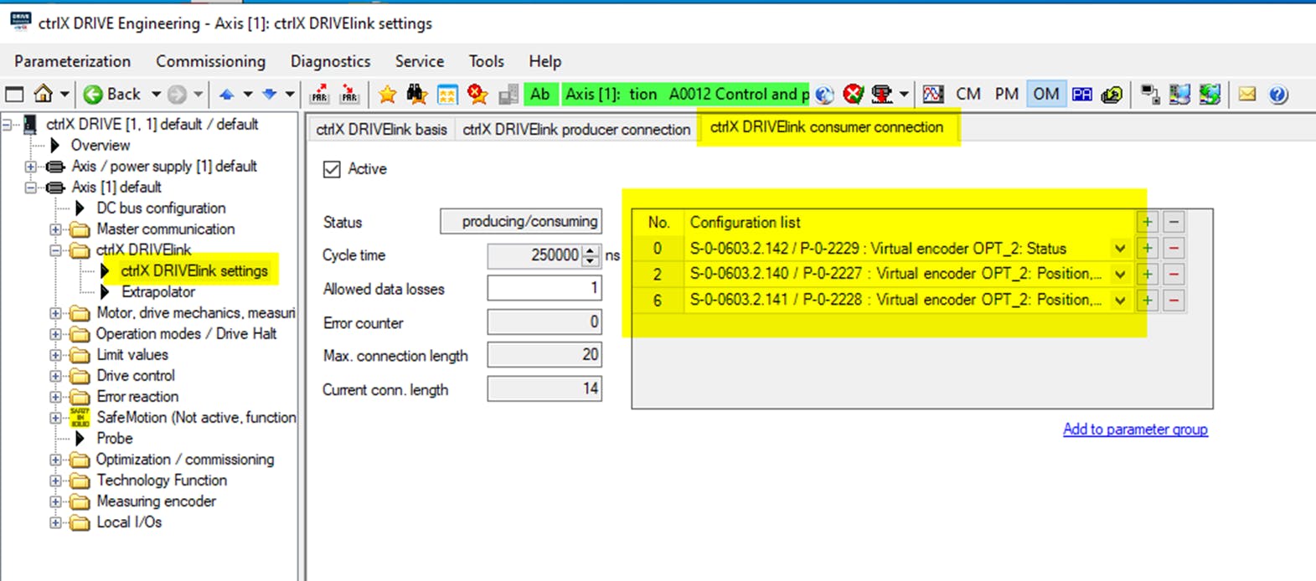Open dropdown for Virtual encoder OPT_2: Status row
Screen dimensions: 1316x581
[x=1120, y=249]
